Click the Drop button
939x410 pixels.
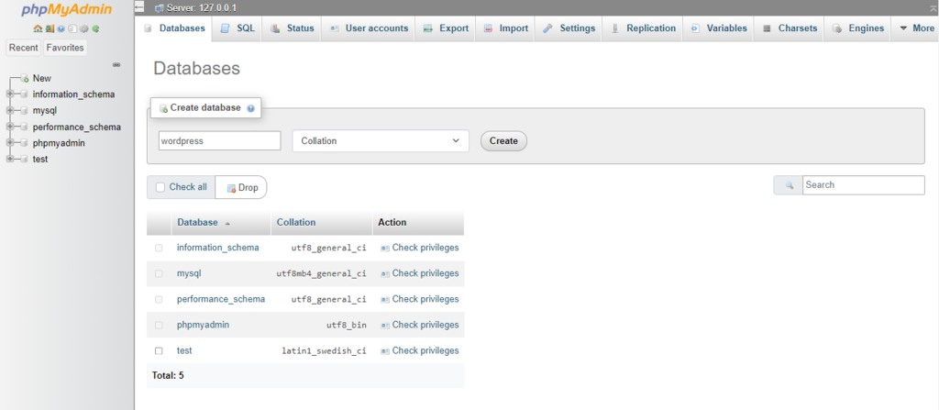[x=241, y=187]
